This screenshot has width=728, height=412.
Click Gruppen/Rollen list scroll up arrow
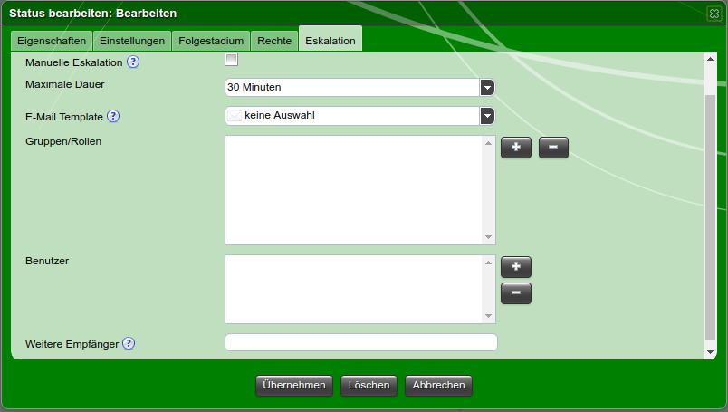488,143
